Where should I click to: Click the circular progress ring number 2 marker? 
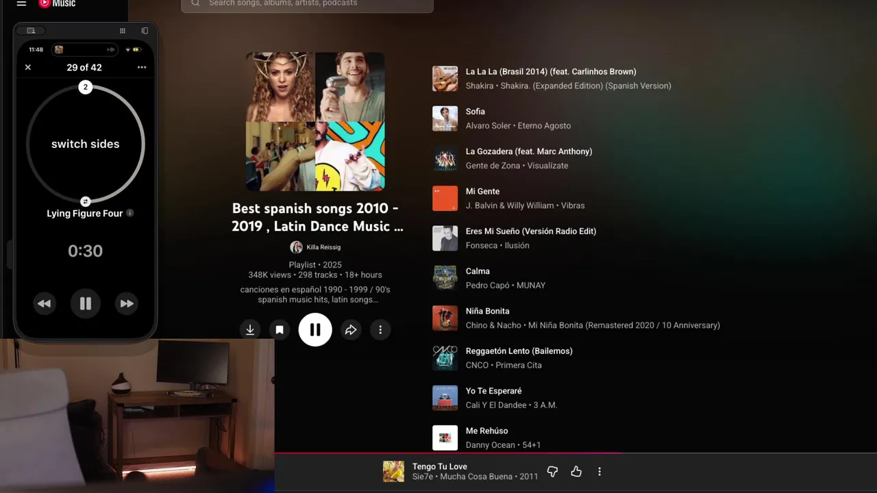[85, 87]
